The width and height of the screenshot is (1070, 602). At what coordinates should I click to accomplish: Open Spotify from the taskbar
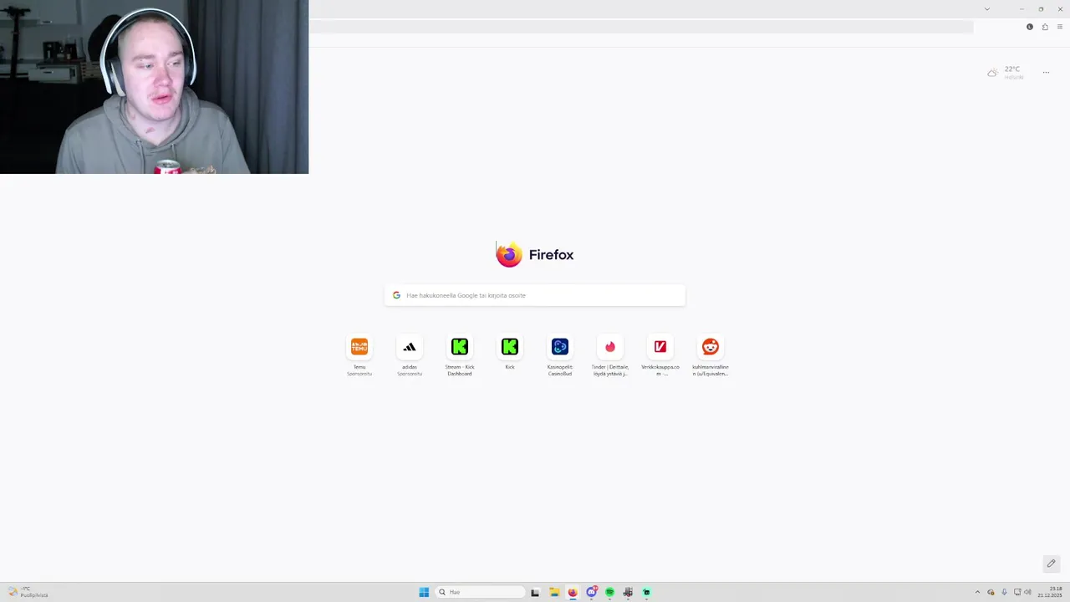click(609, 592)
